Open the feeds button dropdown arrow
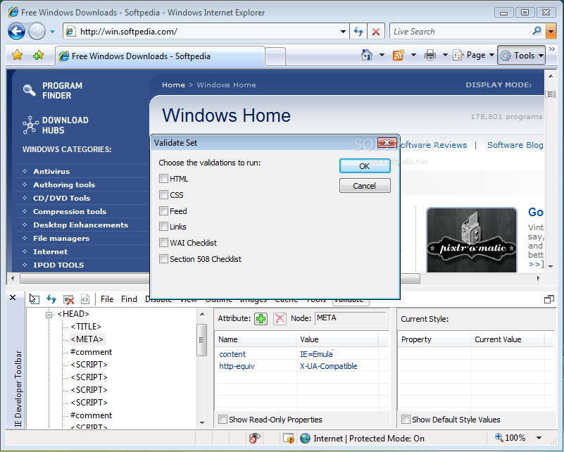The height and width of the screenshot is (452, 564). (x=413, y=55)
